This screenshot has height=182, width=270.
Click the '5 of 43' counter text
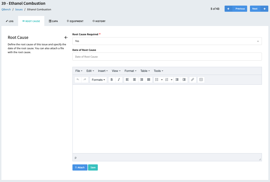(215, 9)
